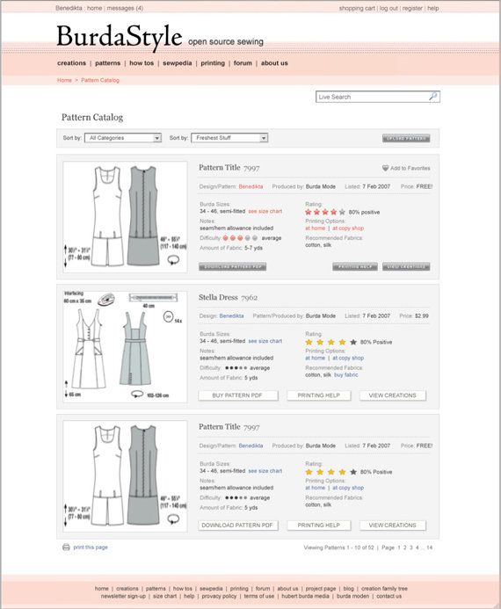Open the printing menu item
This screenshot has height=609, width=501.
click(x=213, y=63)
